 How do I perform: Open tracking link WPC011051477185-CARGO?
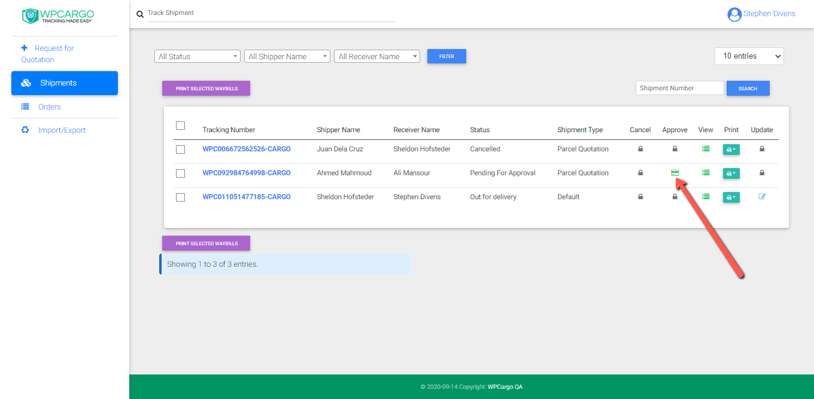(x=247, y=197)
